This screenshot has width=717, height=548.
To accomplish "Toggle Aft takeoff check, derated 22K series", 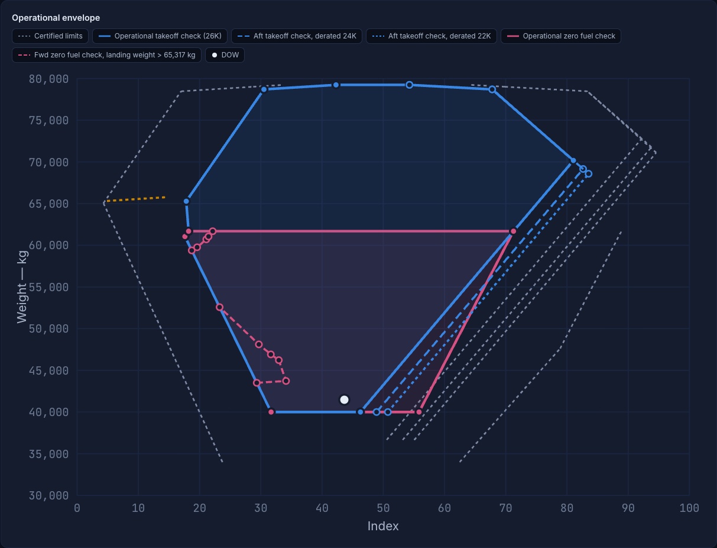I will (432, 36).
